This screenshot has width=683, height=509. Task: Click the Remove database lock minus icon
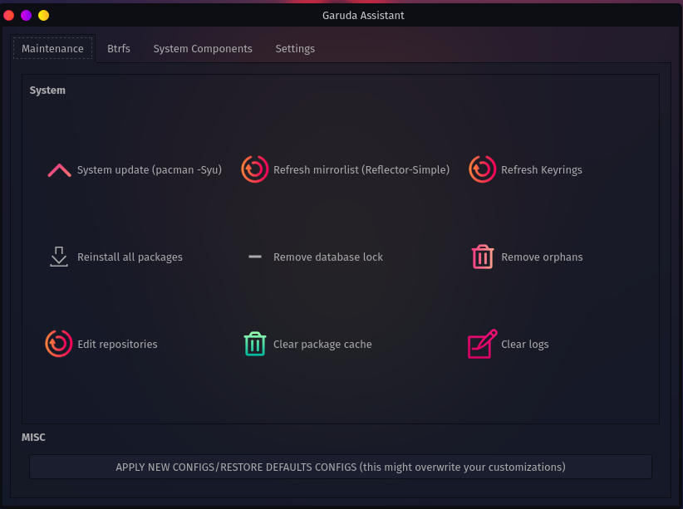click(255, 257)
